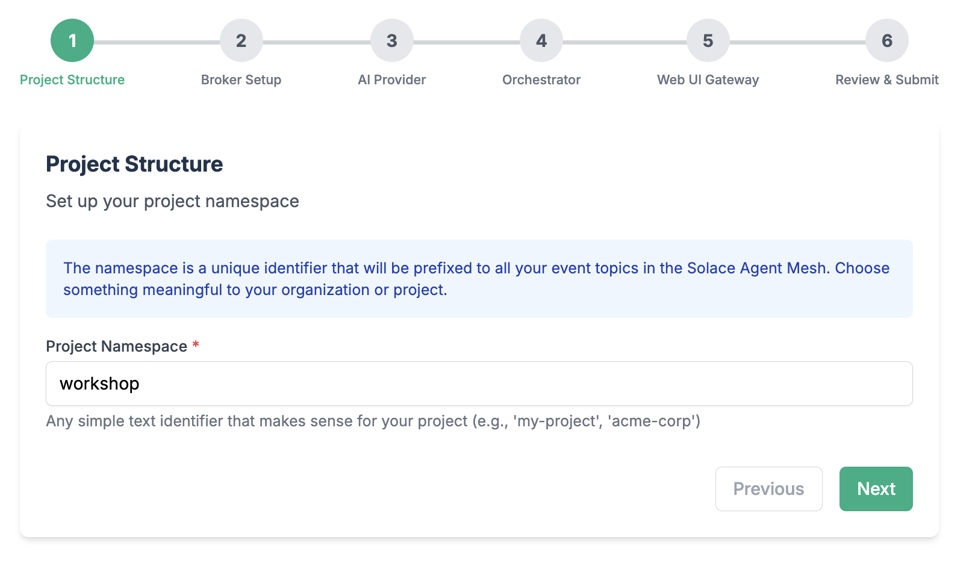The width and height of the screenshot is (978, 566).
Task: Switch to the 'Broker Setup' step label
Action: 241,79
